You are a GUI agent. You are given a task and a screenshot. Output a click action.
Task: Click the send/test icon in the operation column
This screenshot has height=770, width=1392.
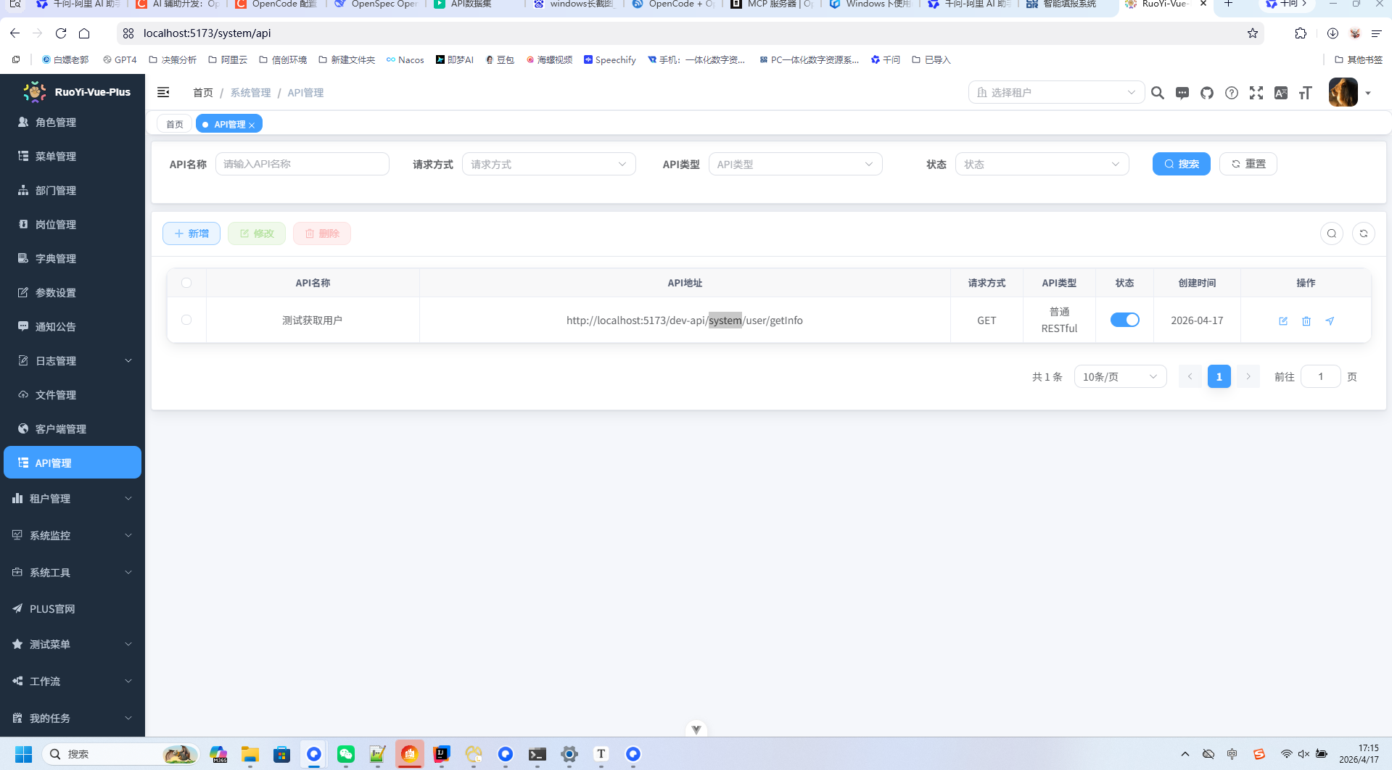coord(1330,320)
